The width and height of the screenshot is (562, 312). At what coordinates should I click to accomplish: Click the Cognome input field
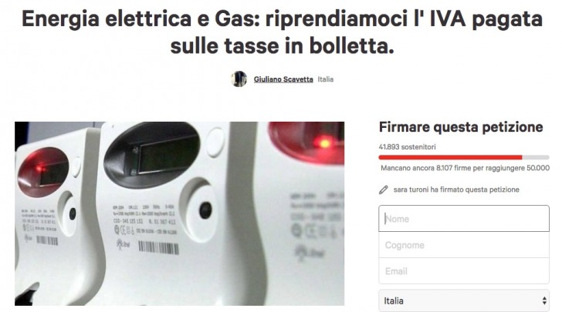click(x=464, y=245)
